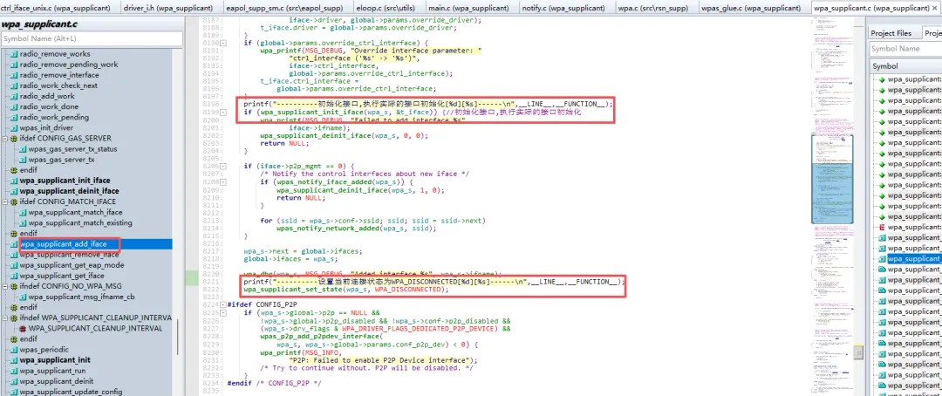Click function icon beside radio_remove_works
Image resolution: width=942 pixels, height=396 pixels.
(x=15, y=54)
